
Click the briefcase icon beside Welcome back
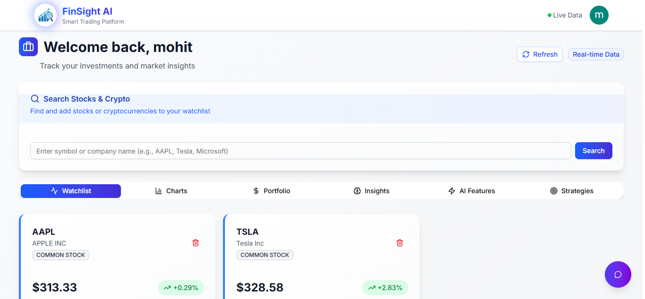[x=28, y=47]
